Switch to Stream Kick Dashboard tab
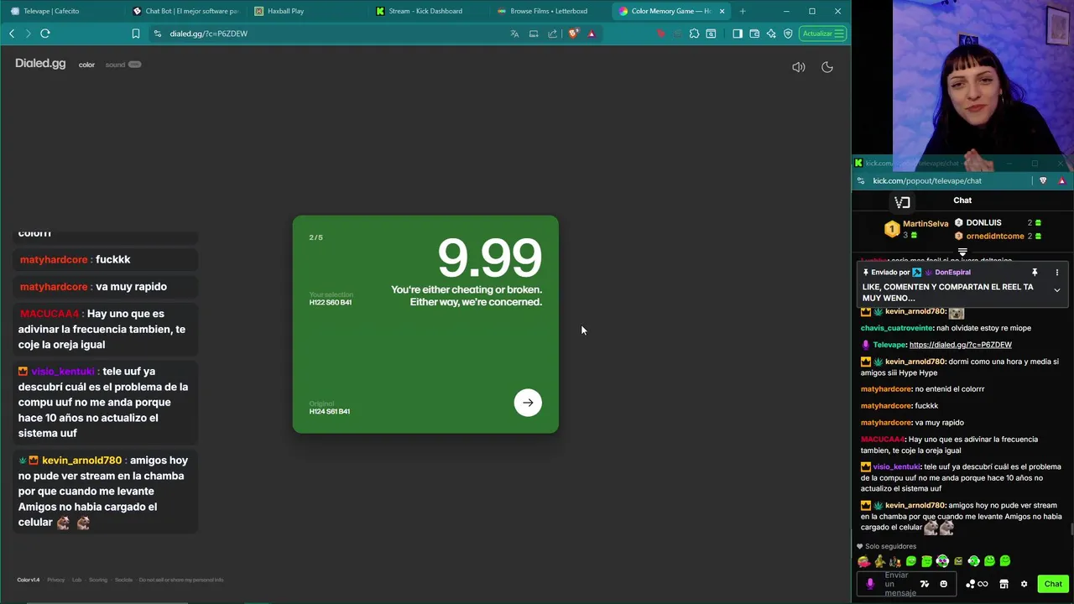The height and width of the screenshot is (604, 1074). point(430,11)
